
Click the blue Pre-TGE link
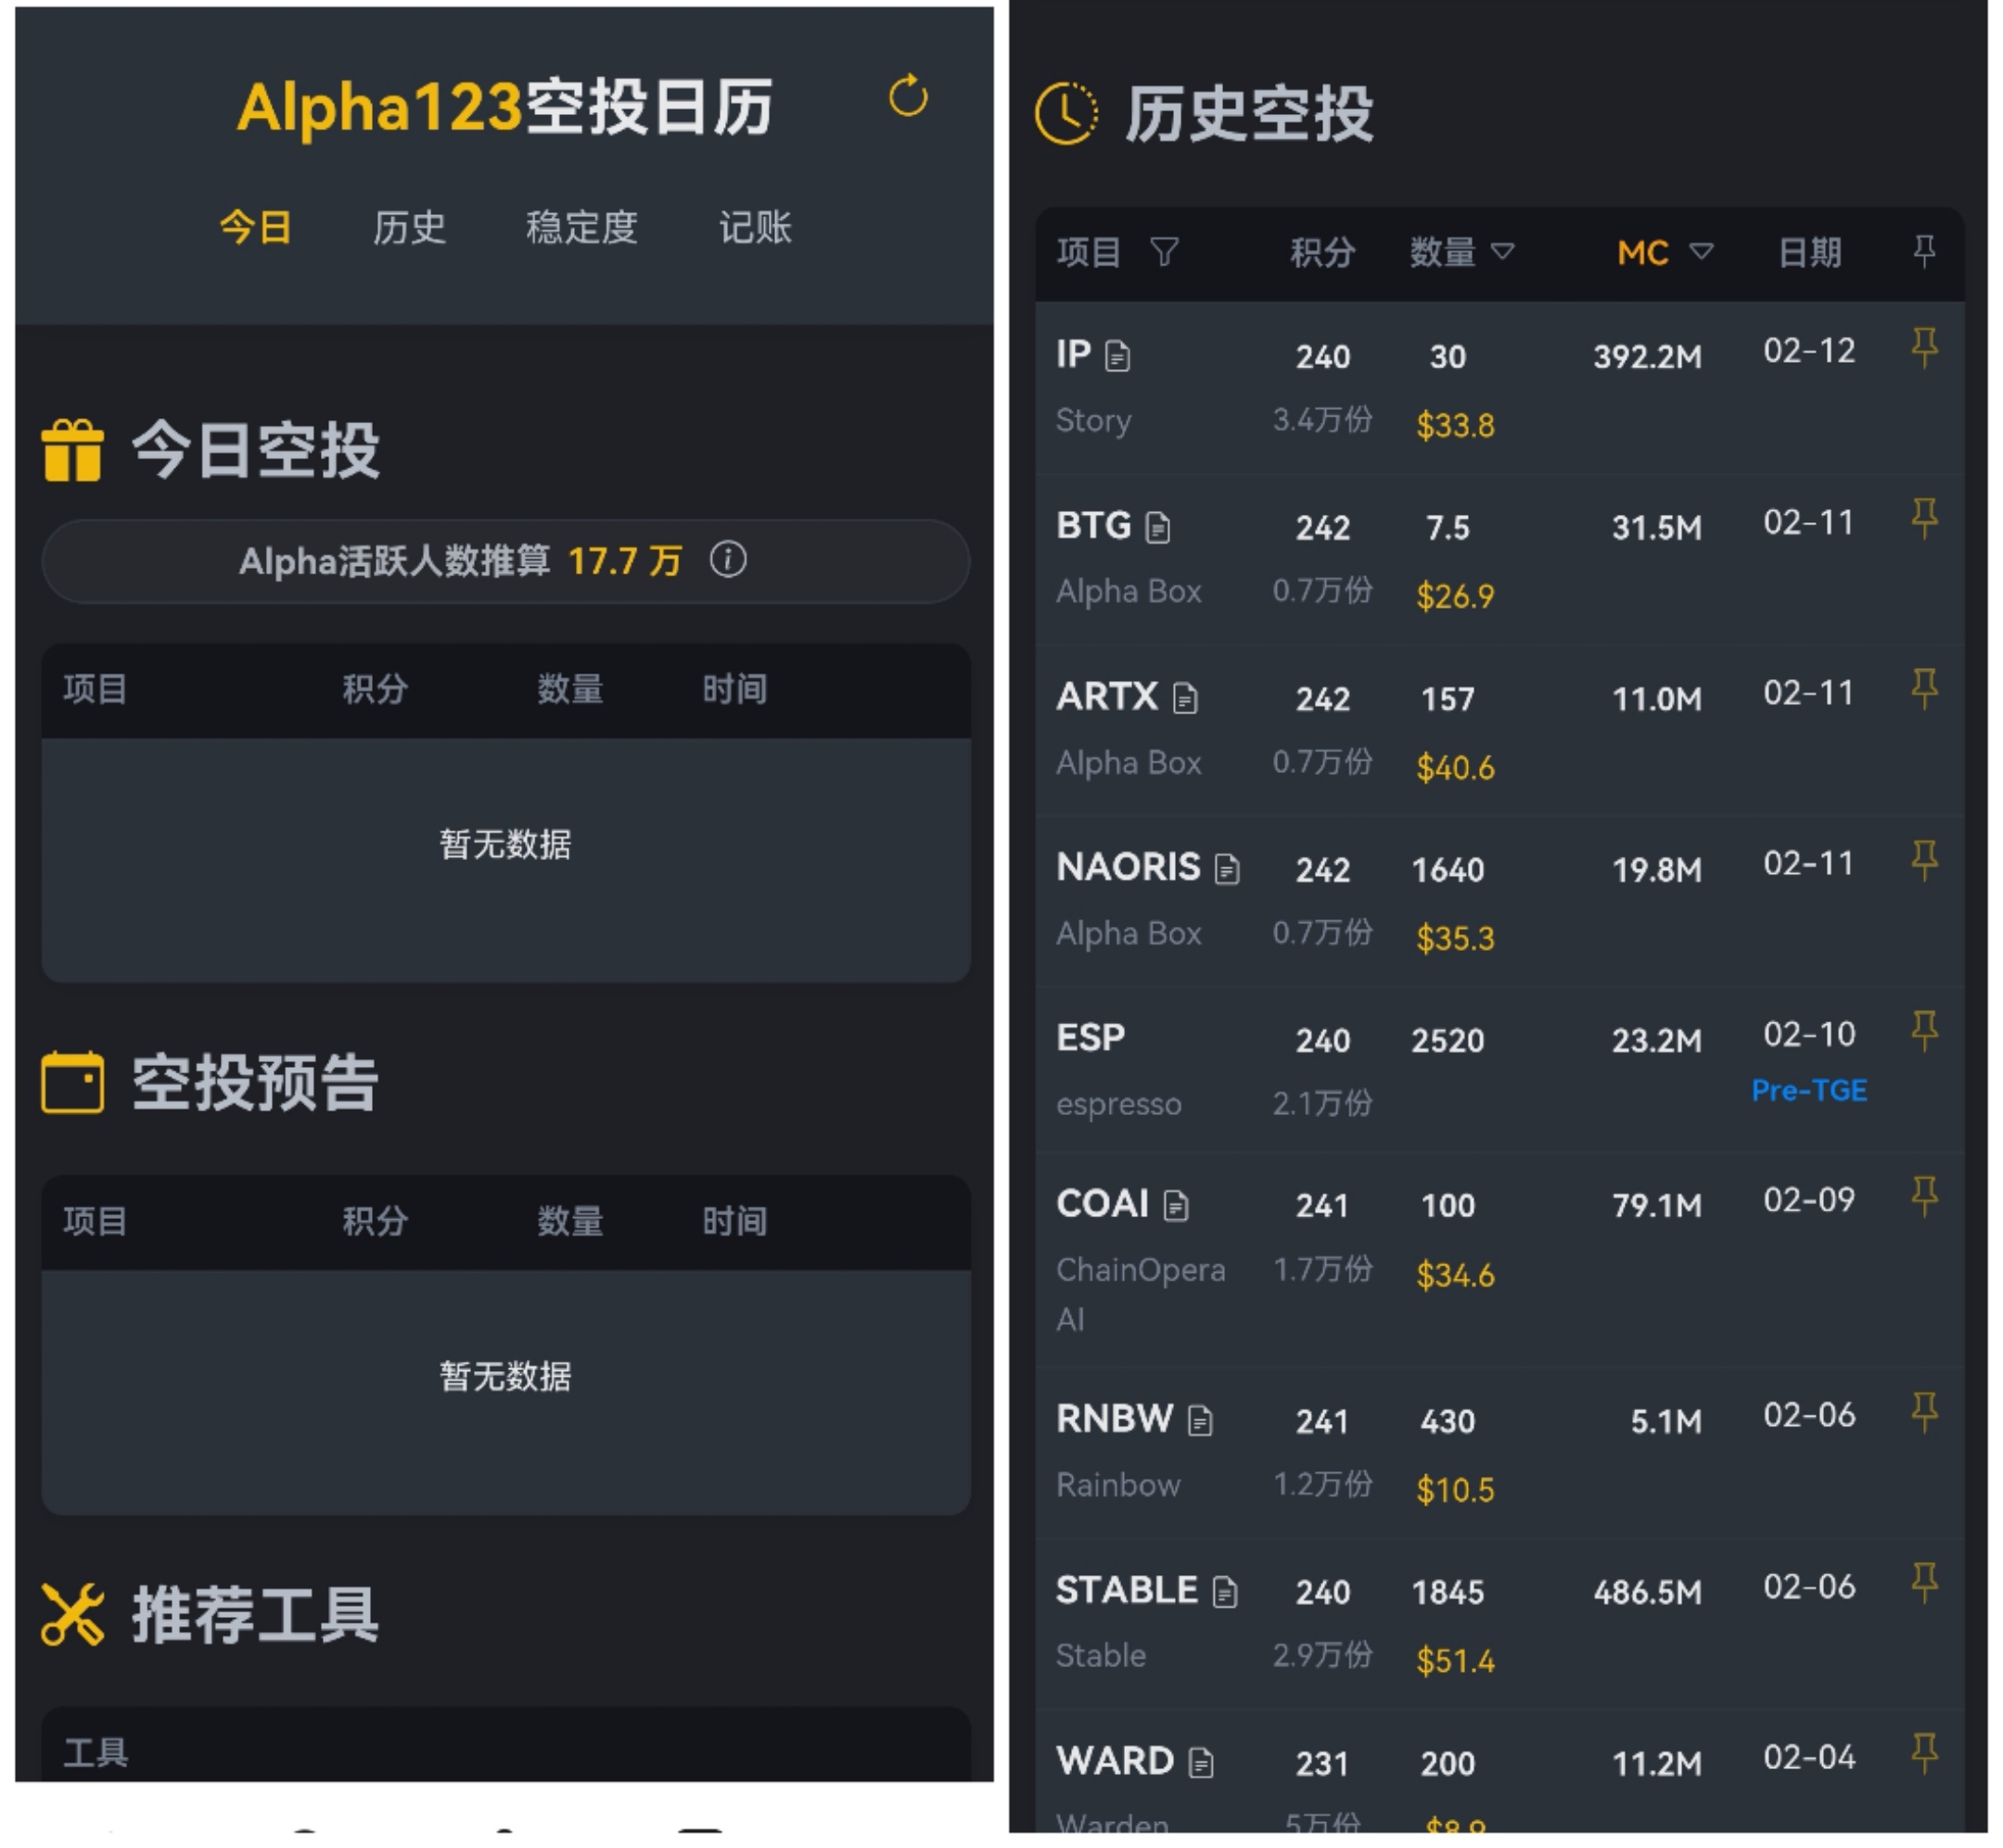tap(1808, 1091)
